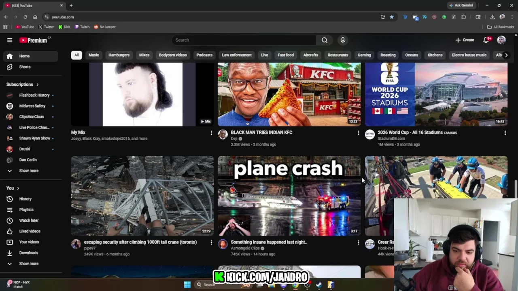Viewport: 518px width, 291px height.
Task: Select the Law enforcement chip
Action: (237, 55)
